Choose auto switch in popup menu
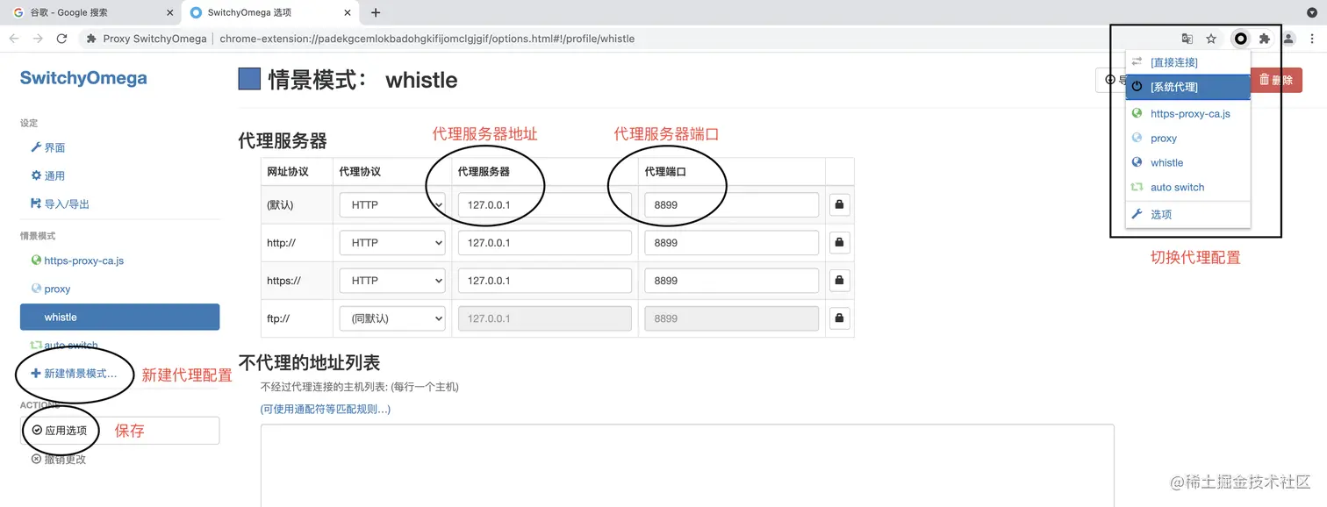This screenshot has width=1327, height=507. [x=1187, y=188]
